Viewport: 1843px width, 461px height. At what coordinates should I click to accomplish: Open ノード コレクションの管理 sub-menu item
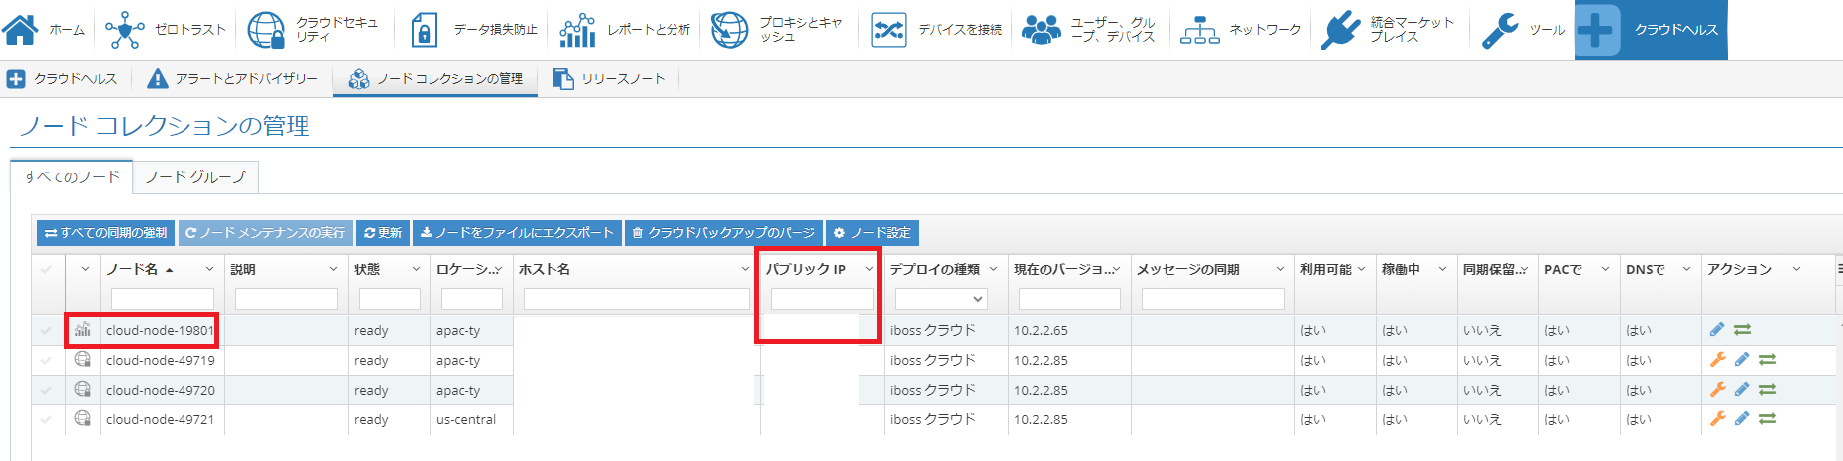pyautogui.click(x=435, y=79)
